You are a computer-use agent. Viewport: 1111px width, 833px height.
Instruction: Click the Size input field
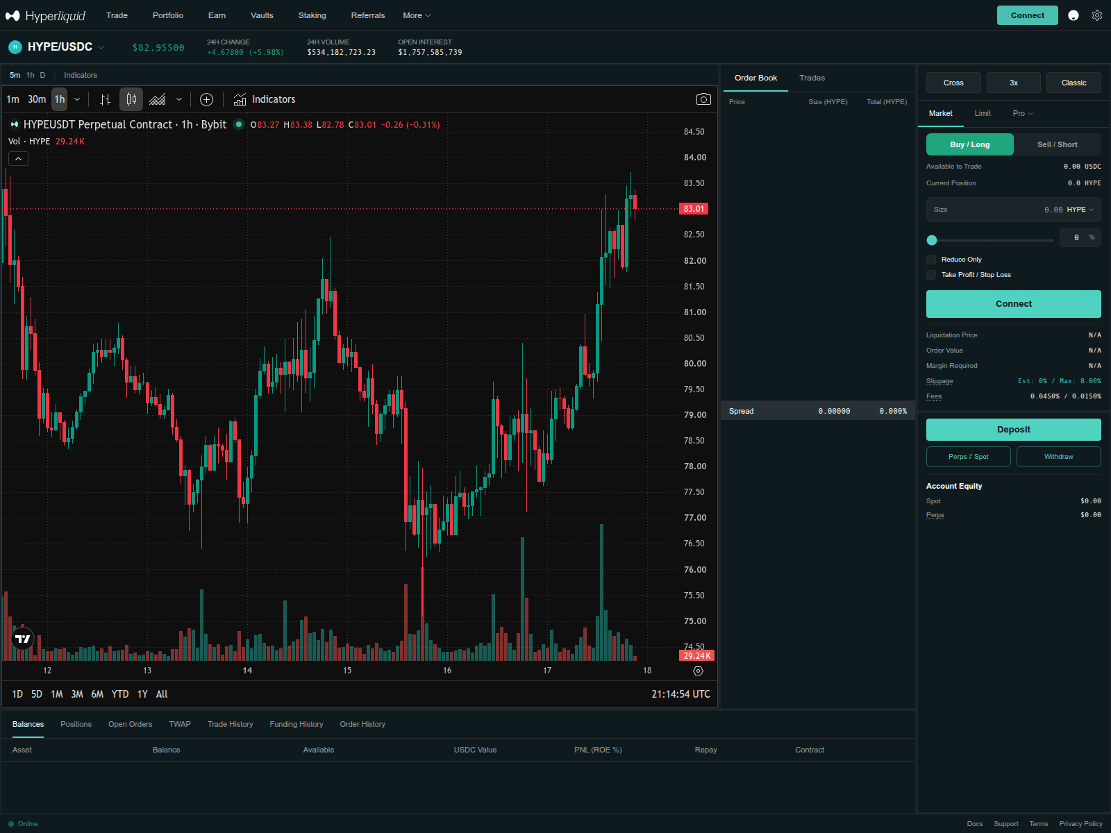(1014, 210)
